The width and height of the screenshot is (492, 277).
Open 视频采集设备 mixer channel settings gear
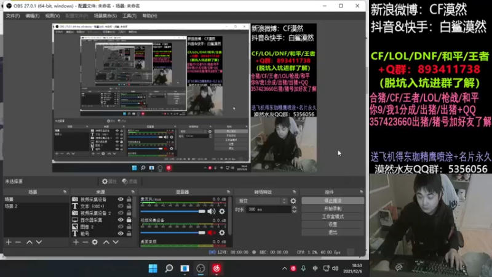pyautogui.click(x=222, y=233)
